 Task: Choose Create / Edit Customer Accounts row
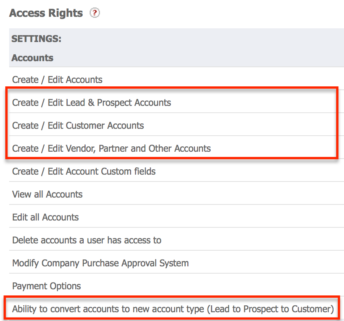(x=78, y=126)
